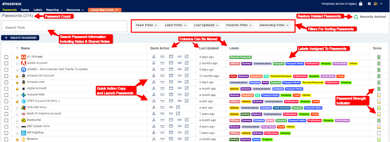Click Maddy label on Basecamp row
390x142 pixels.
(270, 121)
